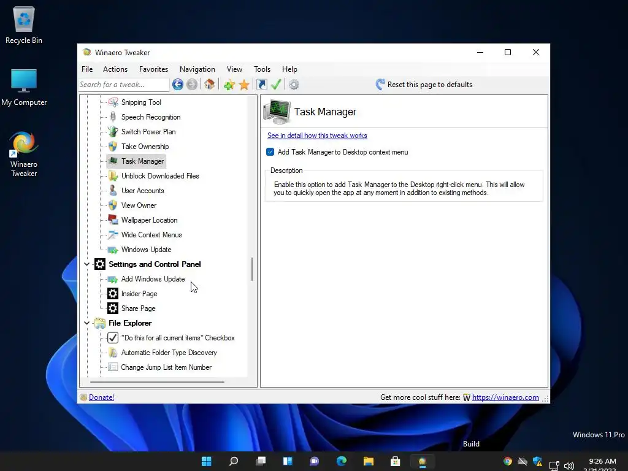Click the Switch Power Plan icon

[113, 131]
